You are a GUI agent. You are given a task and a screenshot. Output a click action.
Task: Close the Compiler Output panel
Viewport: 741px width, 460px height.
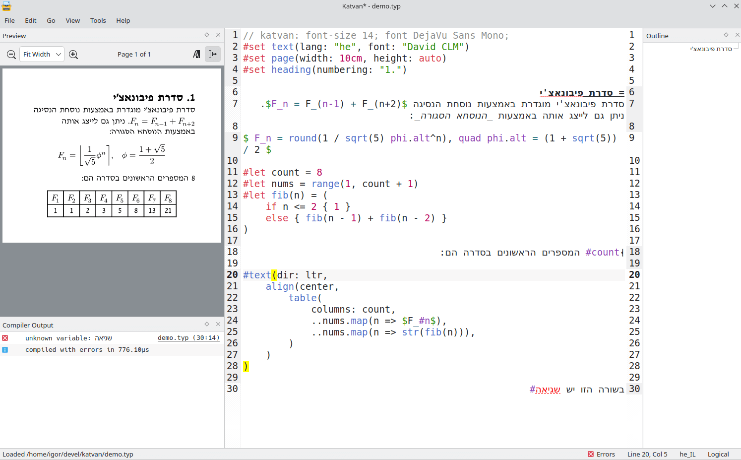218,324
